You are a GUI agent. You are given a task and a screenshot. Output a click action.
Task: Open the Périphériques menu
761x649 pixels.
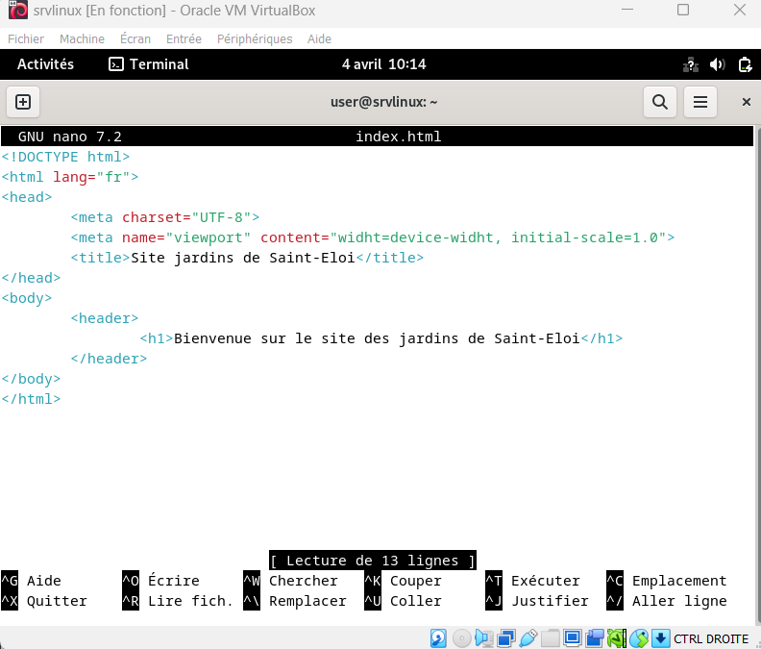(255, 39)
